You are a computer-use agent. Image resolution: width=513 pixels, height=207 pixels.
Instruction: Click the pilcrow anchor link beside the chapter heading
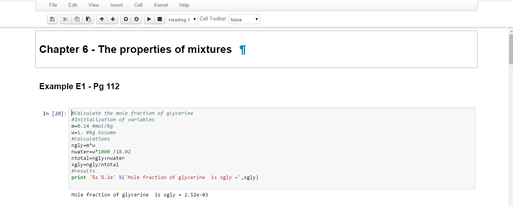point(243,49)
